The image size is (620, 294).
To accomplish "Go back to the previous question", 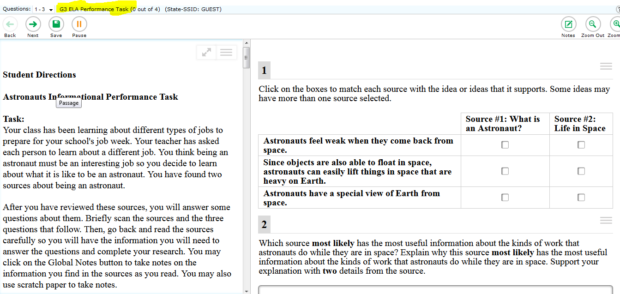I will (x=10, y=24).
